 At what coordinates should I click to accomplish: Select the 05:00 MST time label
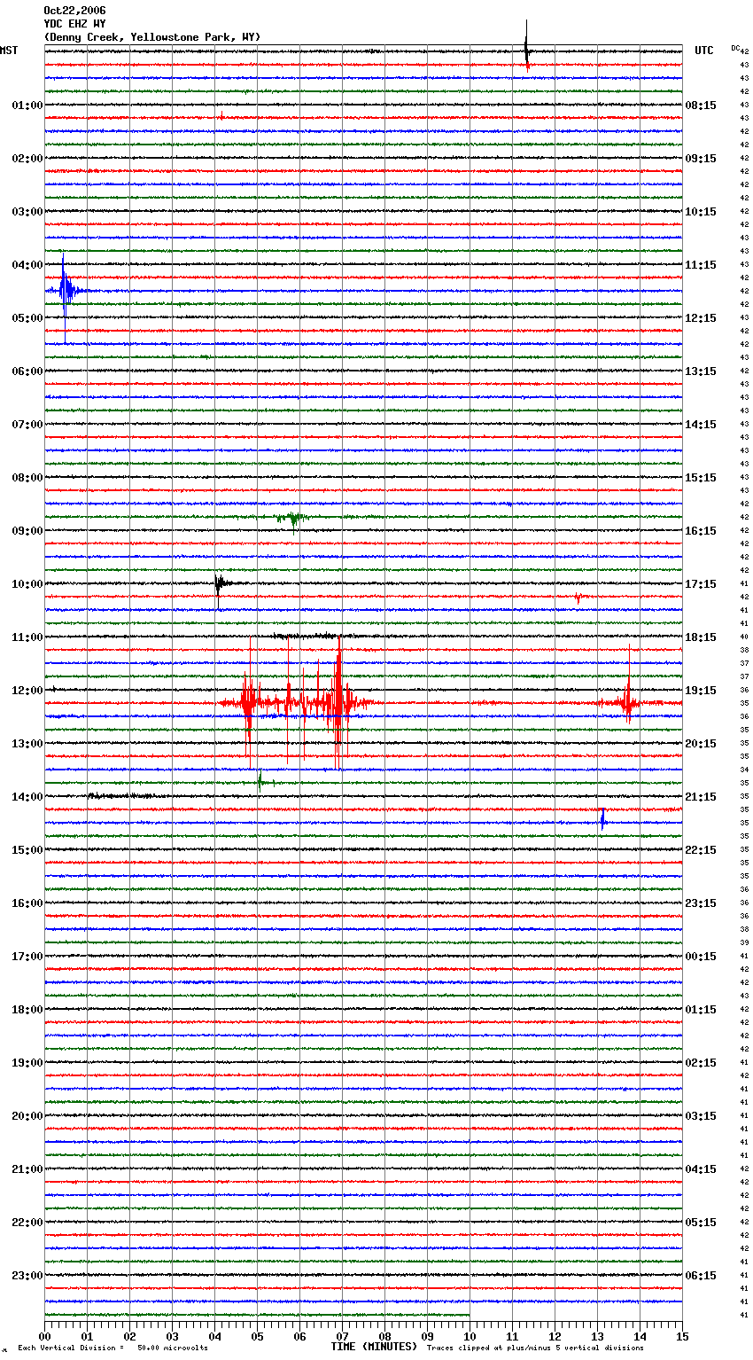tap(27, 318)
